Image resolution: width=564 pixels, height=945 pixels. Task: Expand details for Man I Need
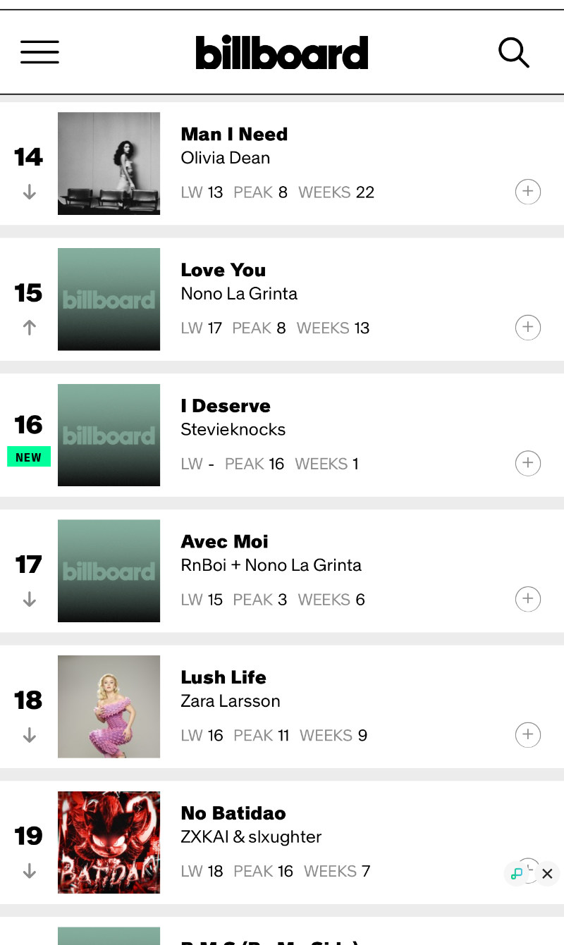pyautogui.click(x=528, y=192)
